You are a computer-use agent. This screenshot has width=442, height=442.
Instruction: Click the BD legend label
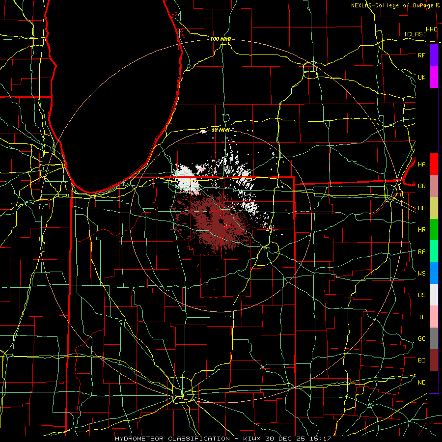[421, 208]
